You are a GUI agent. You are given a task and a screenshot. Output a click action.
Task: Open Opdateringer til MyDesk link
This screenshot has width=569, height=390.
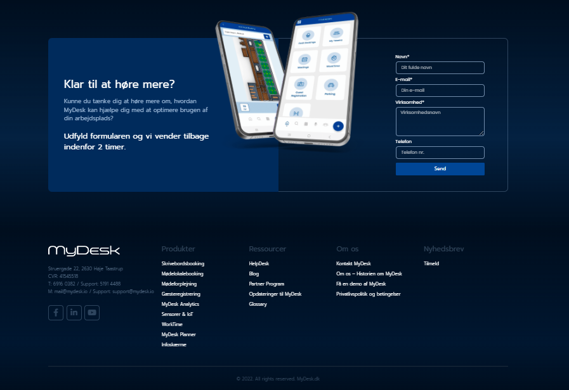[x=275, y=294]
